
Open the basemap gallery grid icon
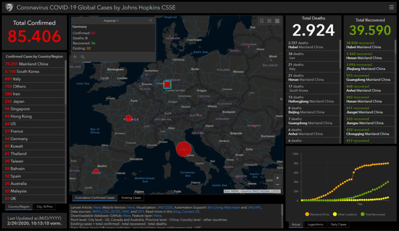pos(277,21)
